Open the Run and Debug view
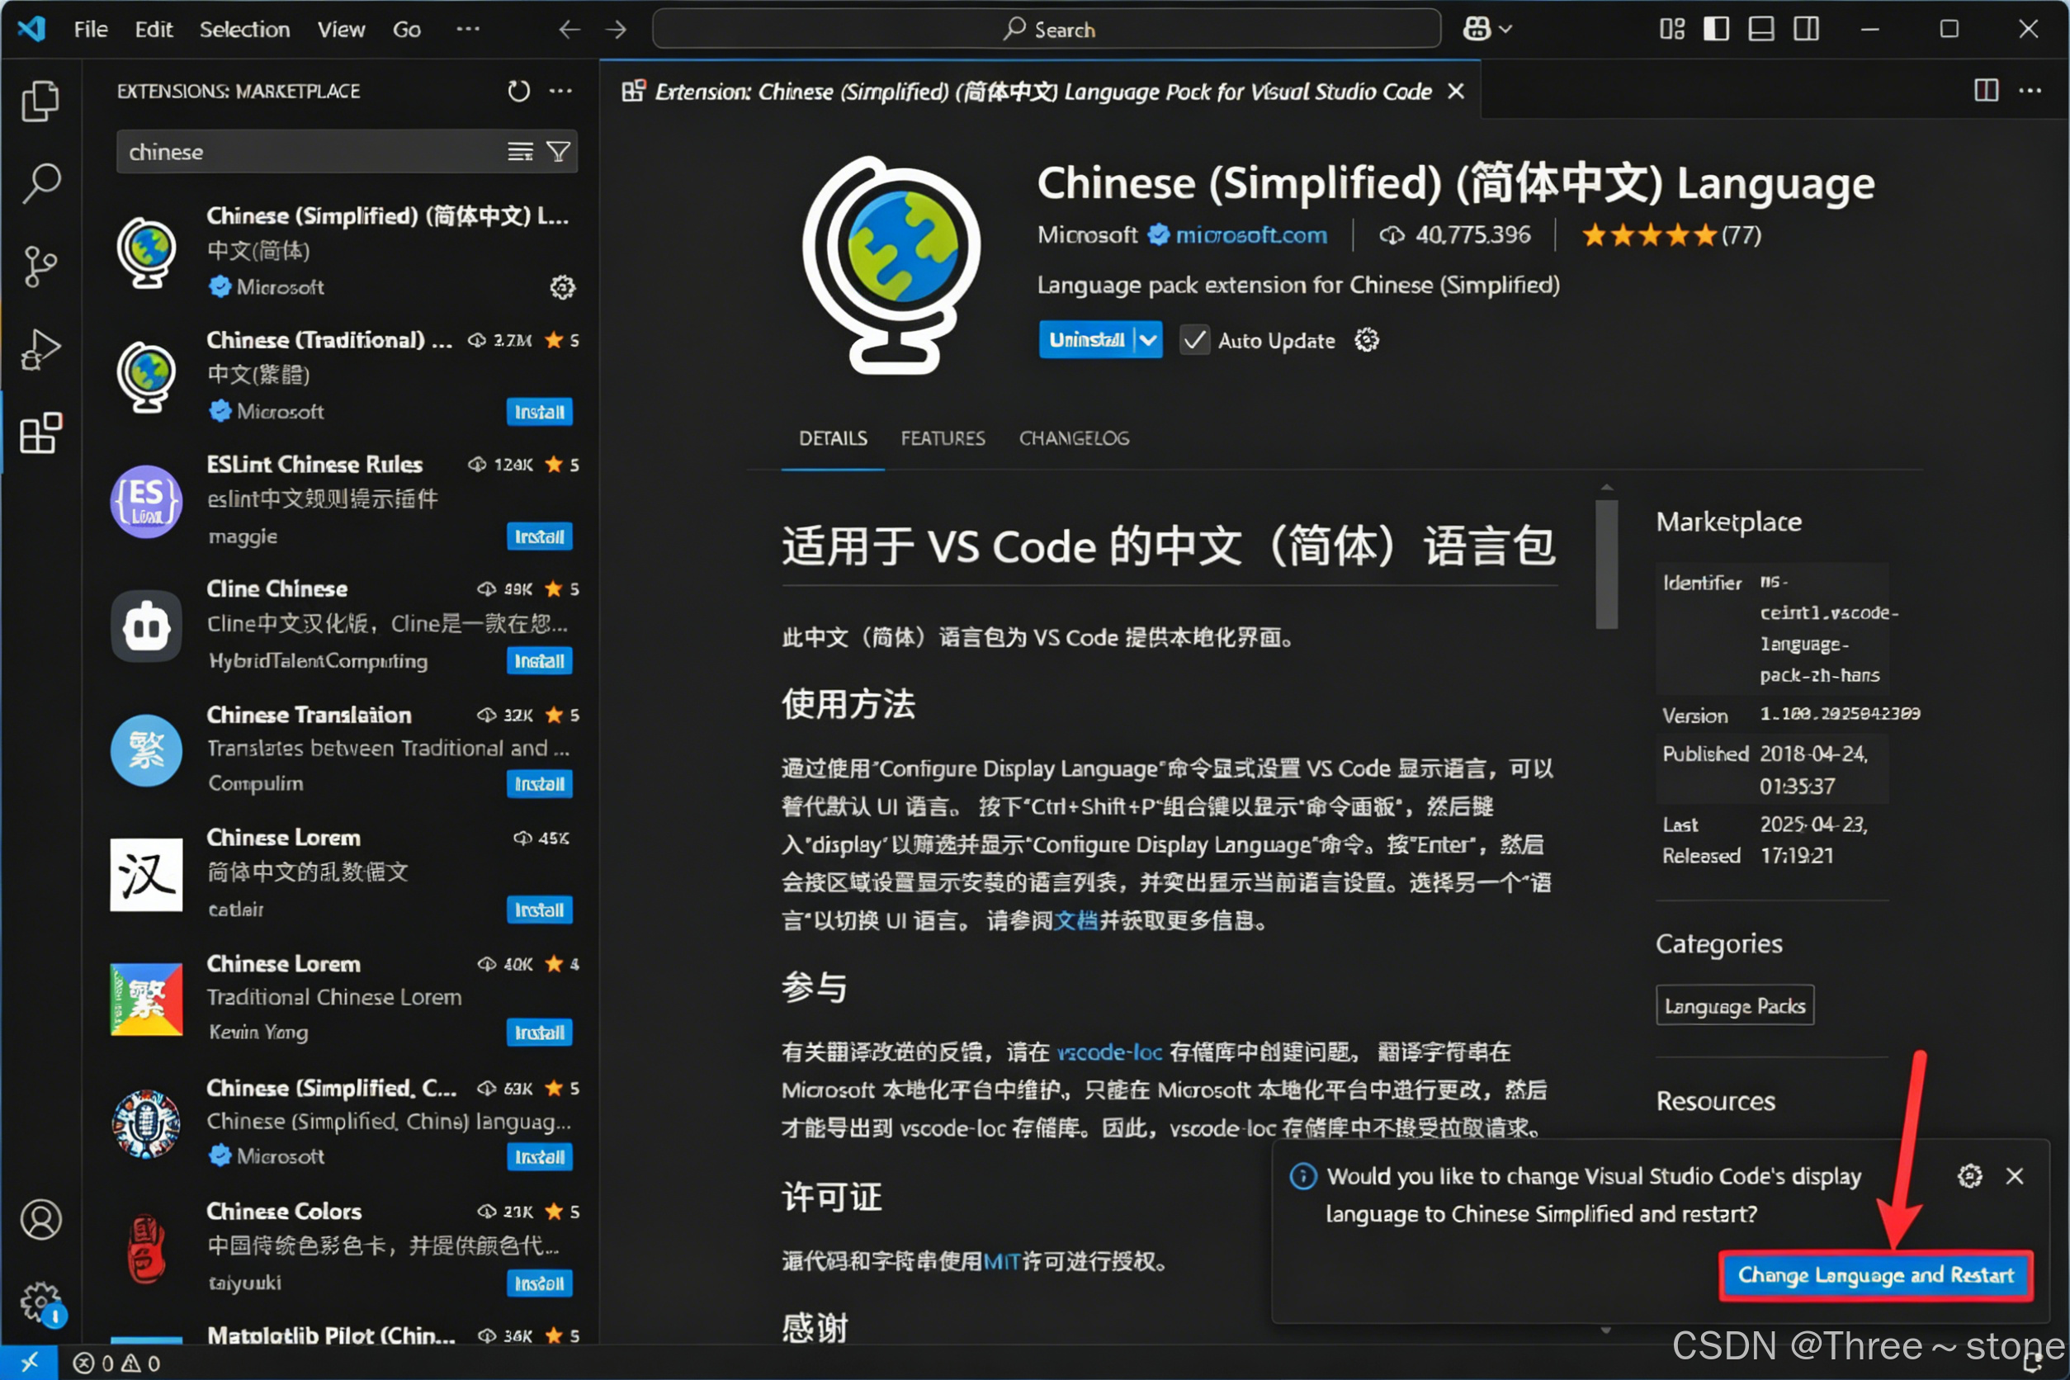The height and width of the screenshot is (1380, 2070). [x=40, y=349]
